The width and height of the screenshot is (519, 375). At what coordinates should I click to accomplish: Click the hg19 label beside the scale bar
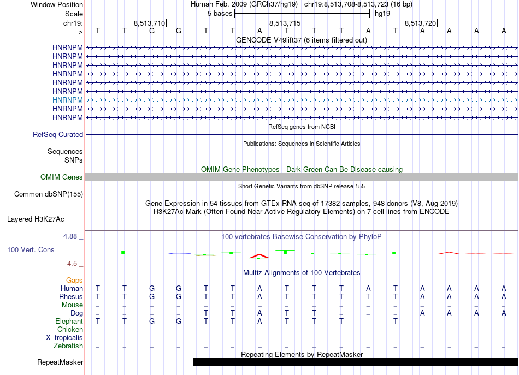point(382,14)
